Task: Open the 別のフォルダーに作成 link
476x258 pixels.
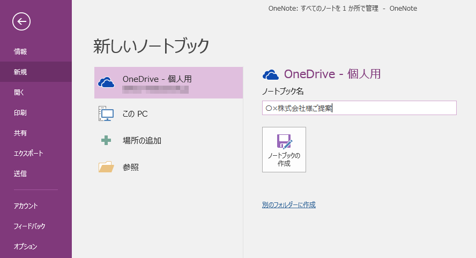Action: tap(289, 205)
